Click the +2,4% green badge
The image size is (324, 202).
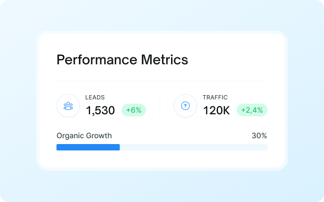coord(252,110)
